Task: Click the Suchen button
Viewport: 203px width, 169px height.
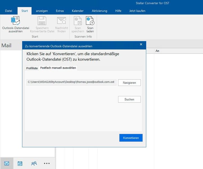Action: (x=129, y=99)
